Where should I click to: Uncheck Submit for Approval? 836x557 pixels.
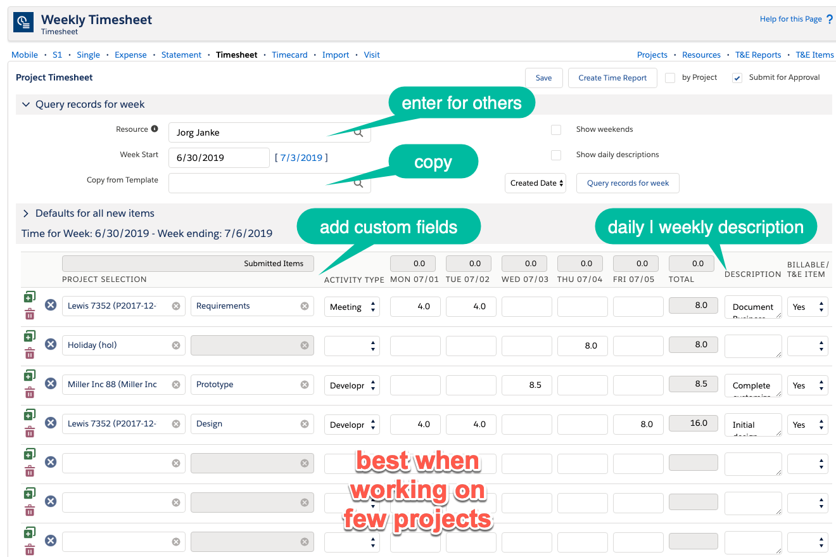737,77
